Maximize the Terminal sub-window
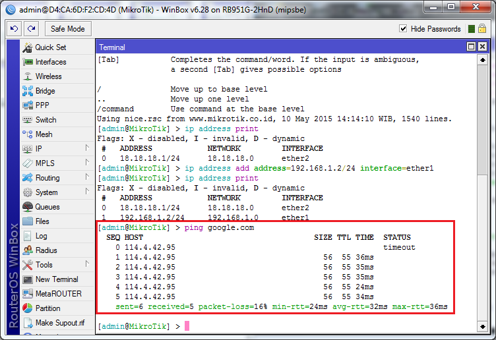This screenshot has width=496, height=340. (x=471, y=47)
